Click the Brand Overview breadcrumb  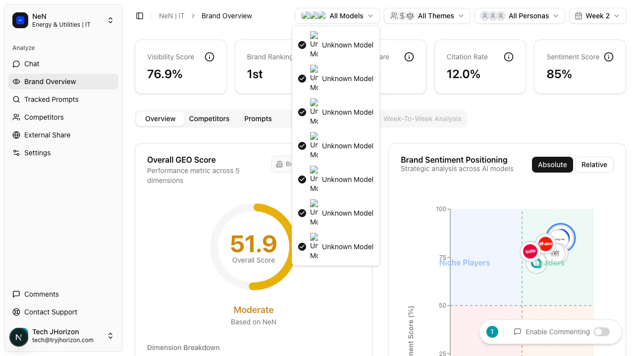point(227,16)
